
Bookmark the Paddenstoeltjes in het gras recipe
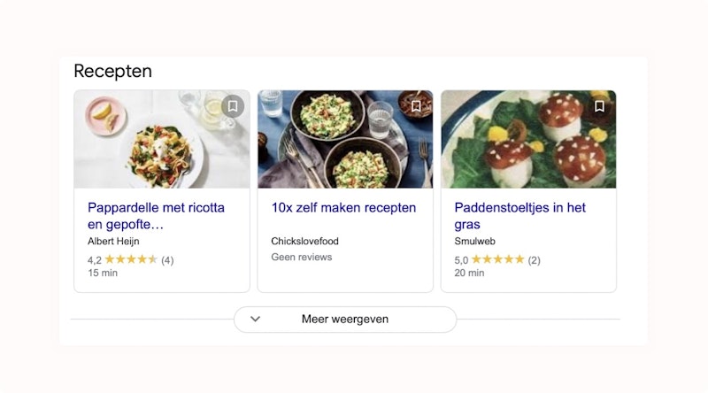click(599, 106)
